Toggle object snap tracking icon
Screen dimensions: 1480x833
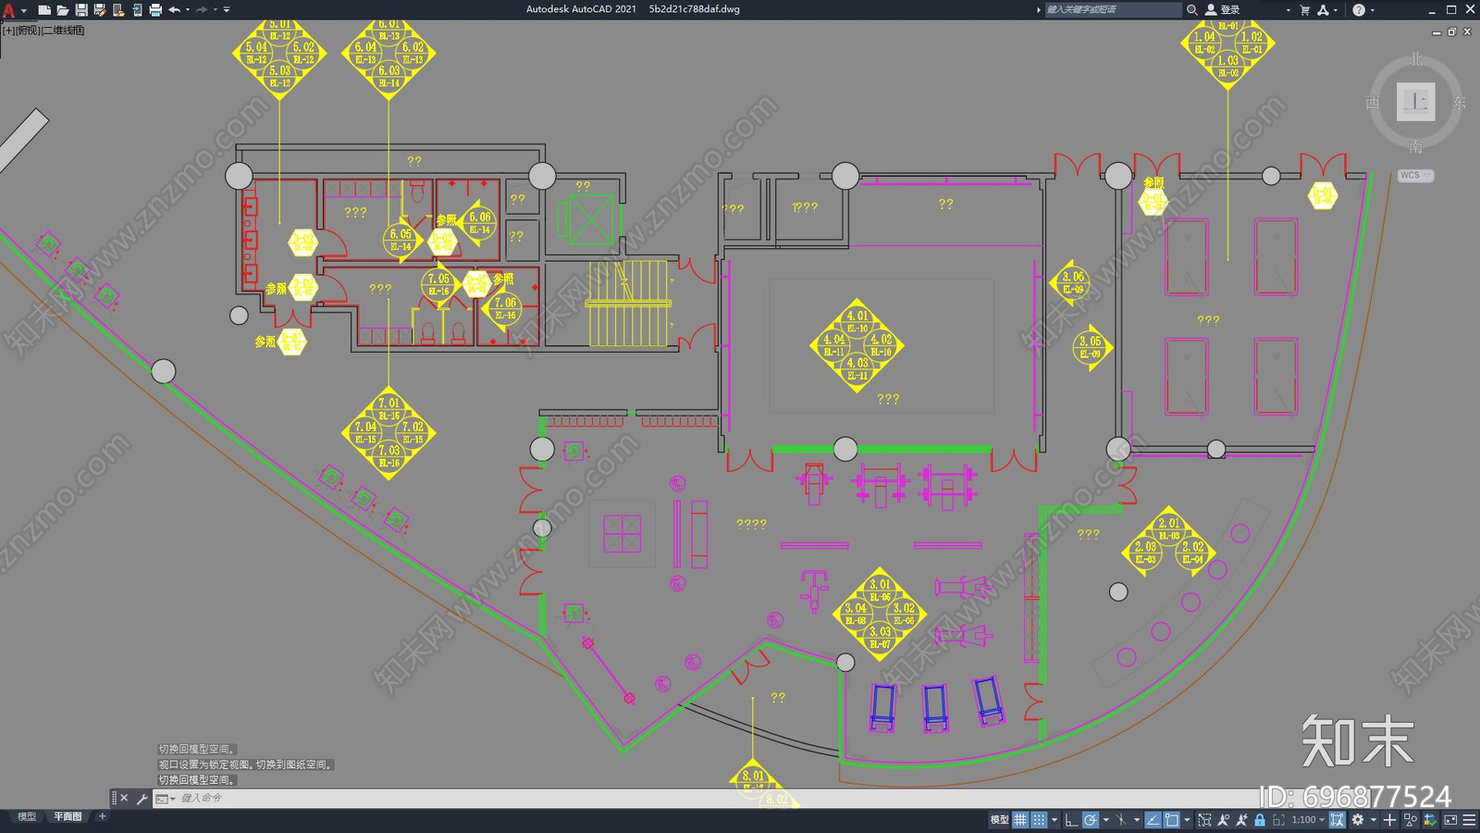1153,820
